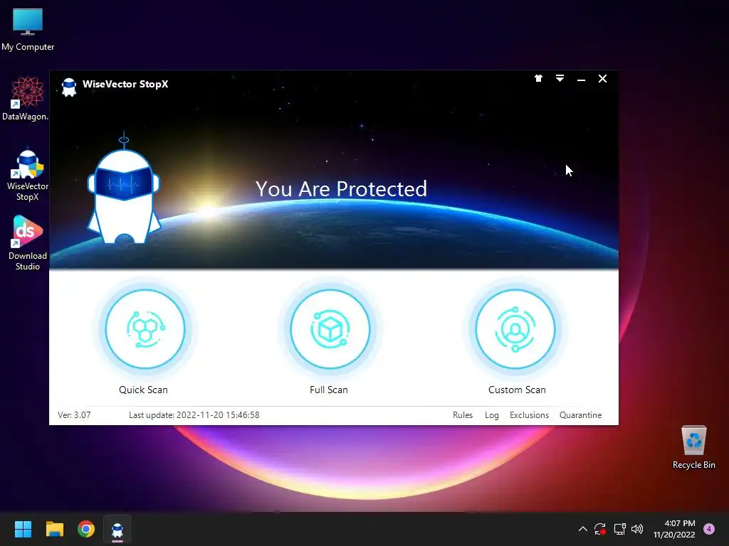Close the WiseVector StopX window
The width and height of the screenshot is (729, 546).
[x=602, y=78]
